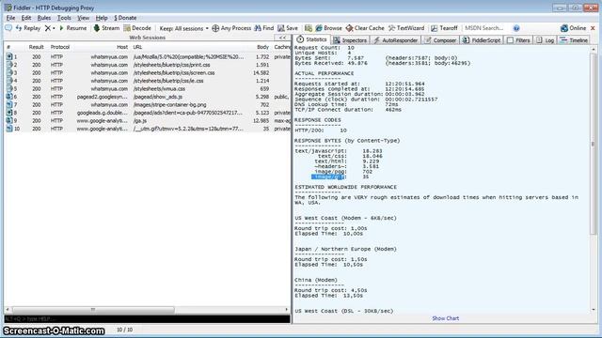The width and height of the screenshot is (602, 338).
Task: Click the $ Donate menu item
Action: (x=125, y=18)
